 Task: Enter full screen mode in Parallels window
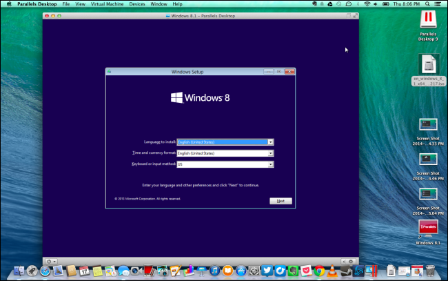click(355, 16)
